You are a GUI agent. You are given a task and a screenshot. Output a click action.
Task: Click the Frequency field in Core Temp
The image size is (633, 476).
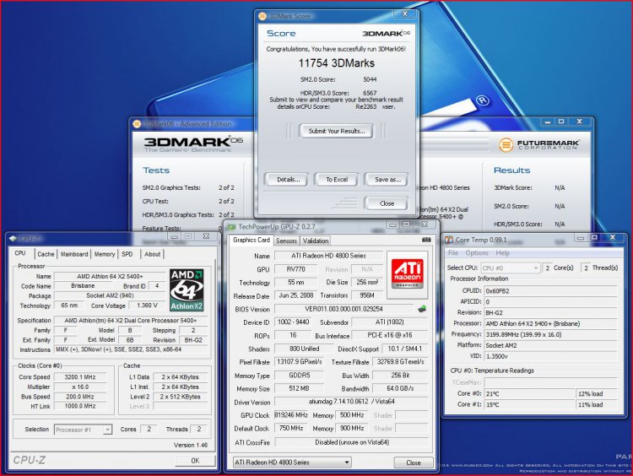click(550, 334)
